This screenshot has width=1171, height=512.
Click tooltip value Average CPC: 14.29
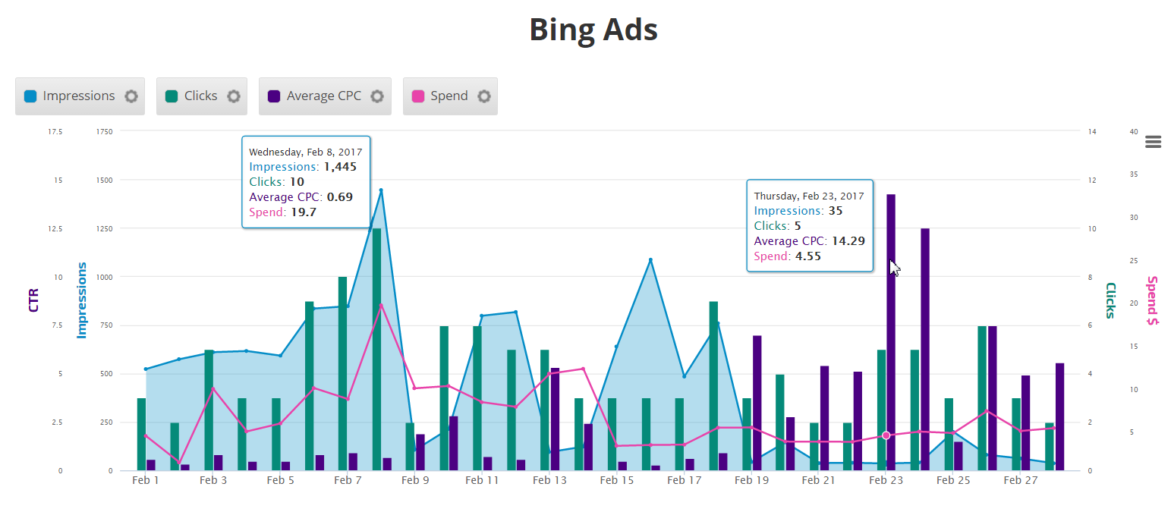(x=809, y=241)
